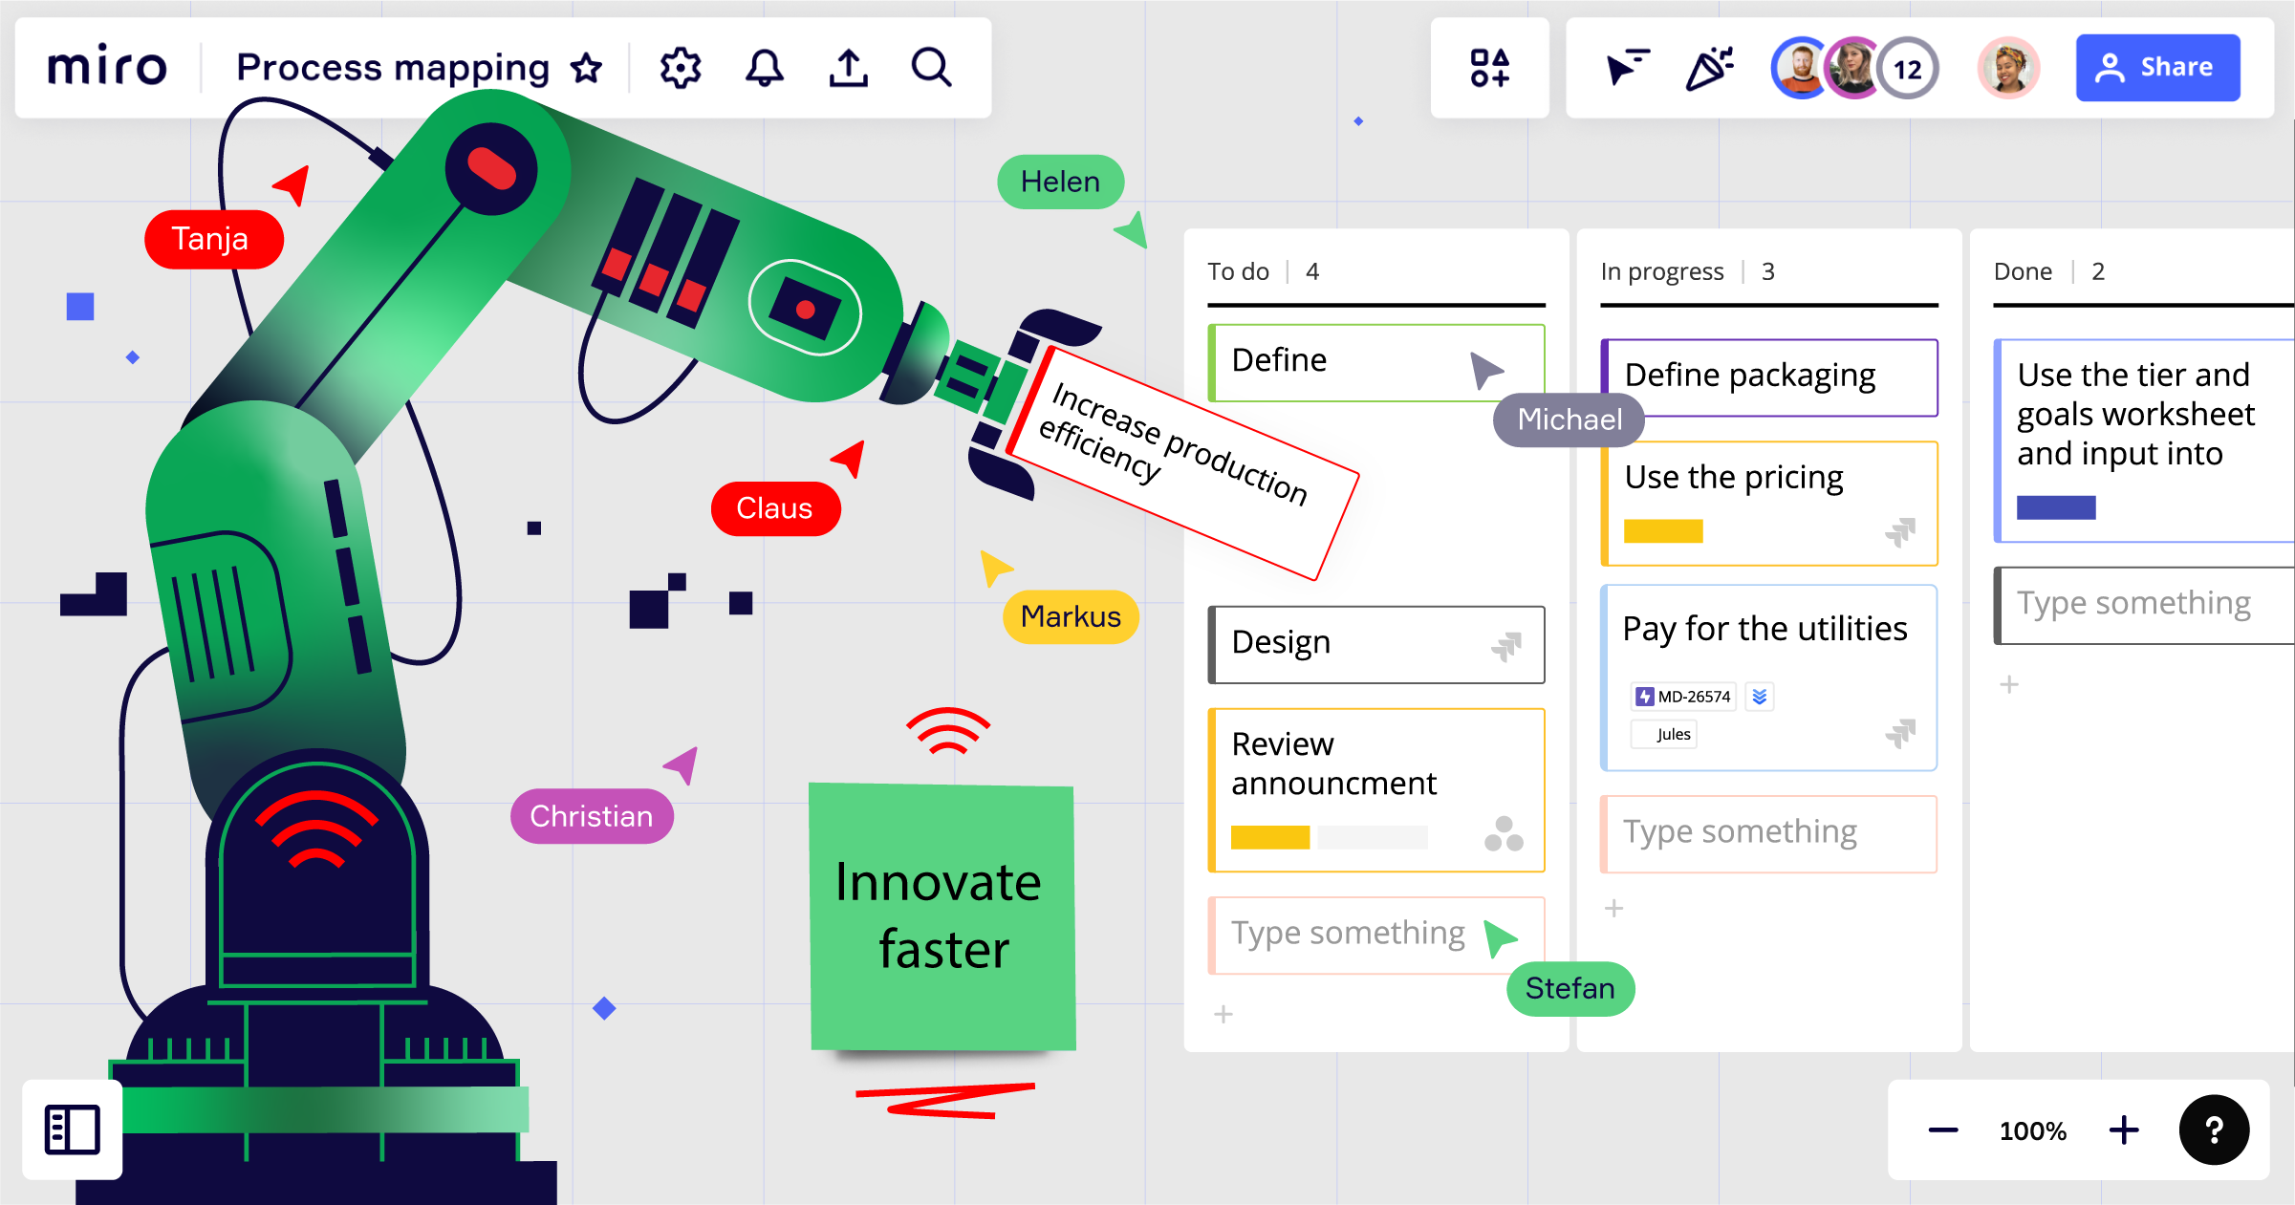Open the notifications bell
The width and height of the screenshot is (2295, 1205).
point(764,68)
